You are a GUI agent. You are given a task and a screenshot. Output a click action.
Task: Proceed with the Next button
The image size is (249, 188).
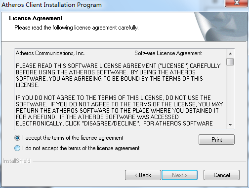click(179, 175)
